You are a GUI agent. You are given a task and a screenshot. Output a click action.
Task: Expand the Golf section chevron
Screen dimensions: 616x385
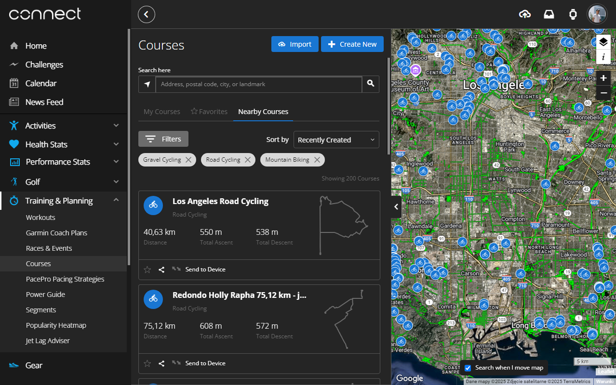click(116, 182)
